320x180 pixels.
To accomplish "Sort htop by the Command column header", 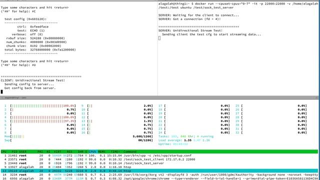I will (130, 151).
